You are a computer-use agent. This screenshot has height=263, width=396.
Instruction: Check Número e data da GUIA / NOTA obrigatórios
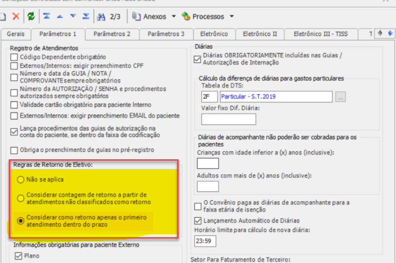click(x=14, y=77)
